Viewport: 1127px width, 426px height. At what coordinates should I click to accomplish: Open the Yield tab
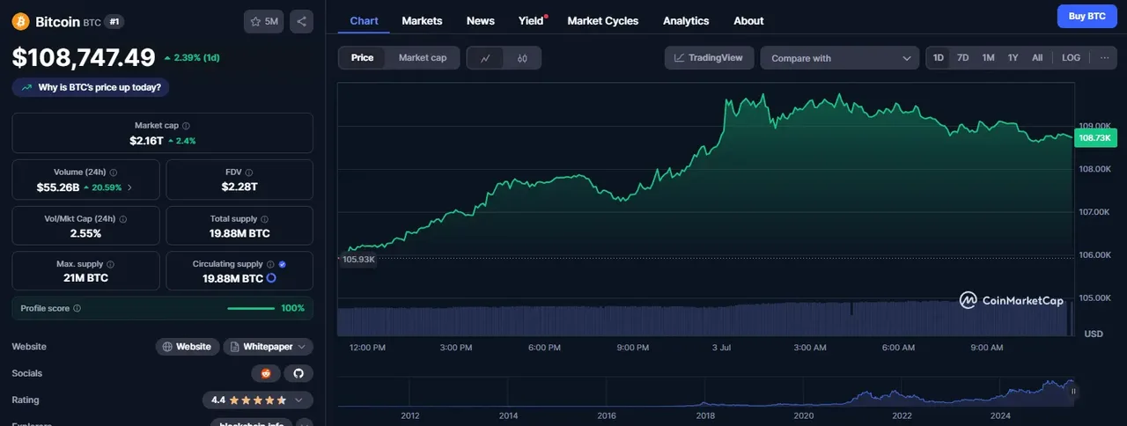click(532, 20)
